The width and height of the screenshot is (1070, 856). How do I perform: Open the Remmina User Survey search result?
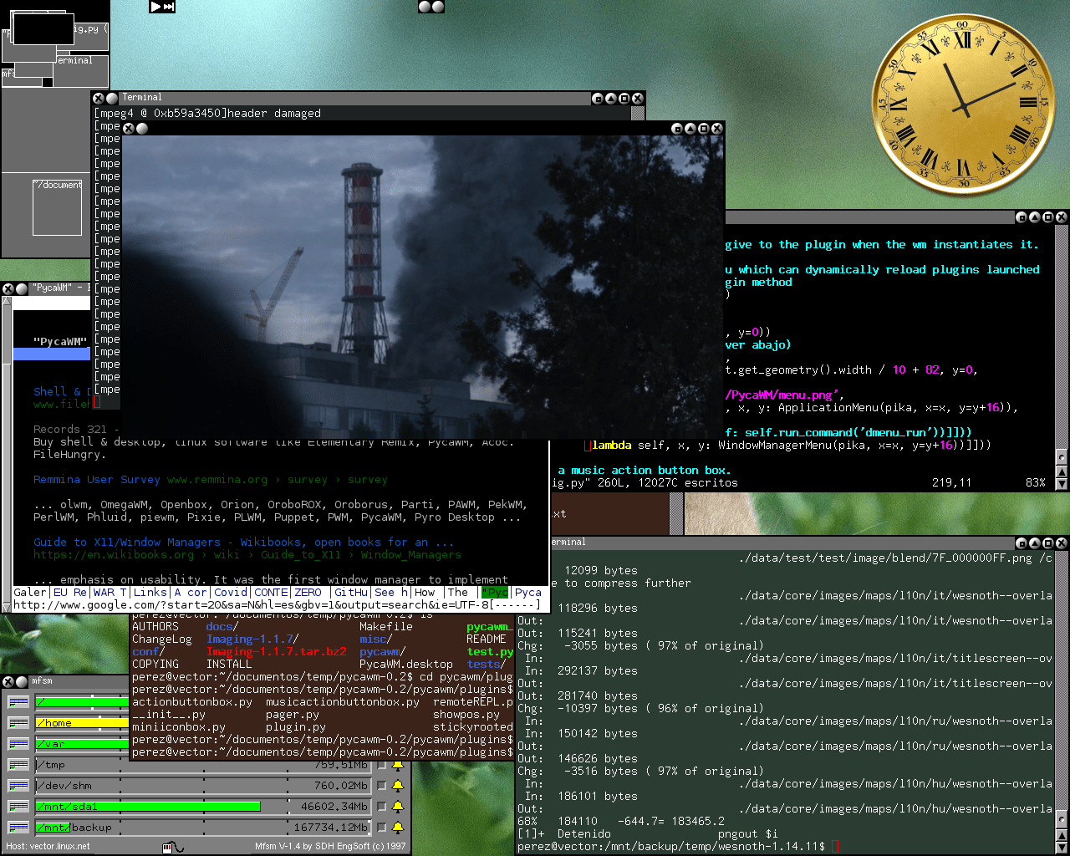(97, 480)
